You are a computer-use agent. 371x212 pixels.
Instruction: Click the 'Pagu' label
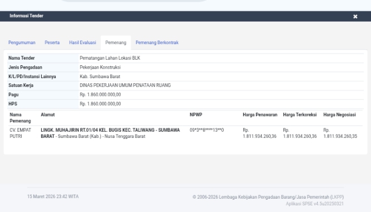click(13, 94)
